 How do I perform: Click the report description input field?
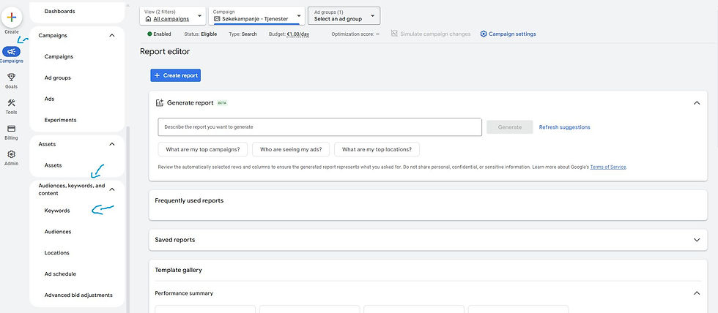click(319, 127)
